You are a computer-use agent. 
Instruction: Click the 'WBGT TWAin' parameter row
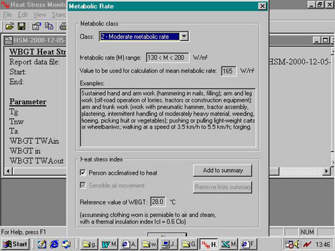pos(34,141)
